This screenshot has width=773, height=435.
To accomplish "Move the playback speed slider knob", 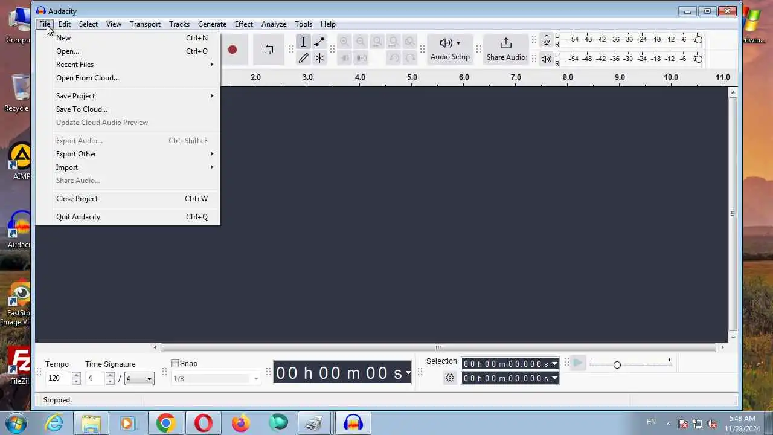I will [617, 365].
